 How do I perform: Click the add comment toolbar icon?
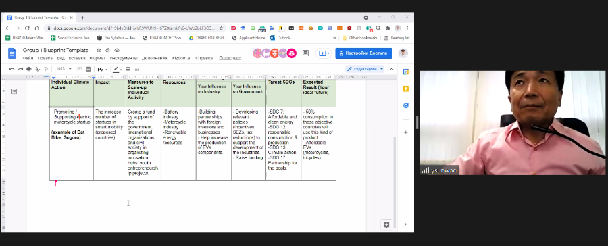[x=80, y=69]
